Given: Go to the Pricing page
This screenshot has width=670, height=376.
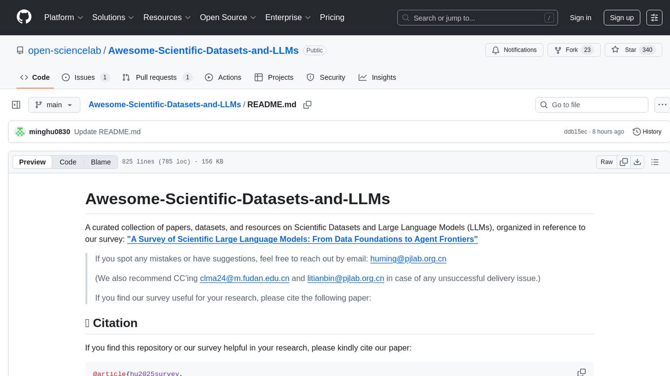Looking at the screenshot, I should coord(332,17).
